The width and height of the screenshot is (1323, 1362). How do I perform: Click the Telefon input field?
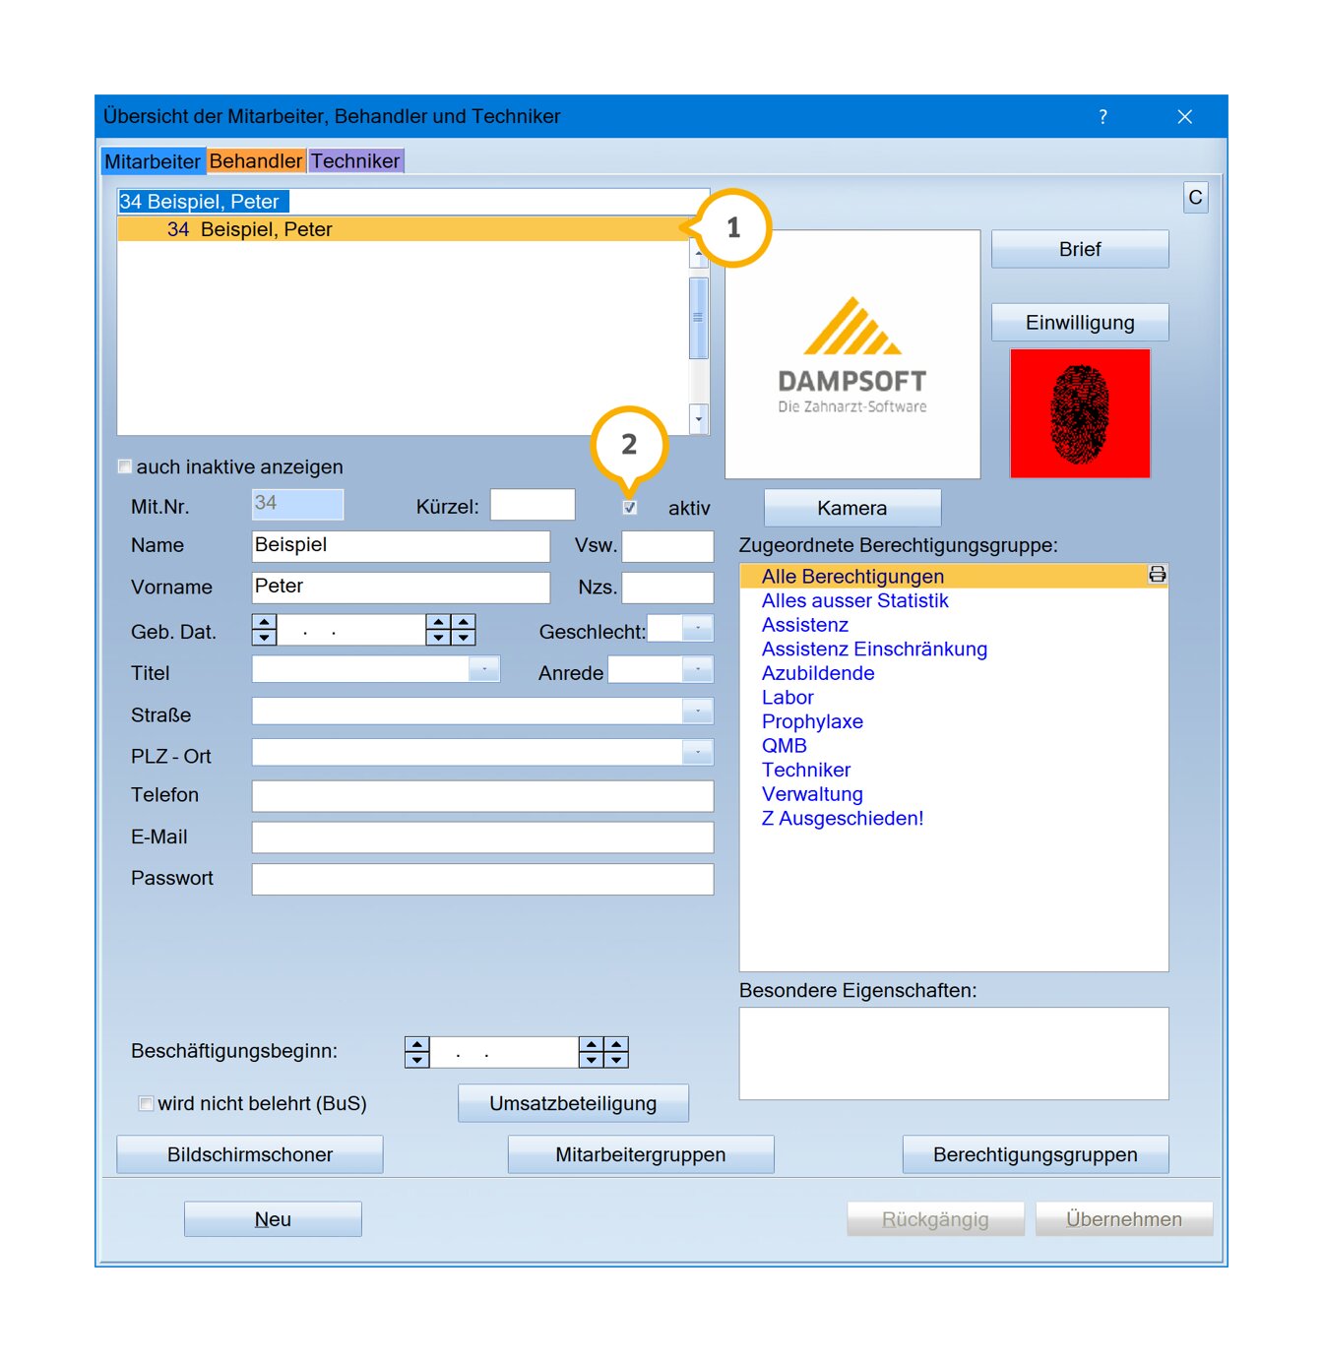click(x=482, y=796)
